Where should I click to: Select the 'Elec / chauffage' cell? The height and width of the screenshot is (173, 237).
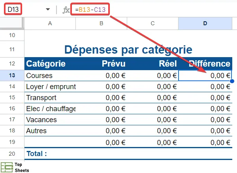click(50, 109)
